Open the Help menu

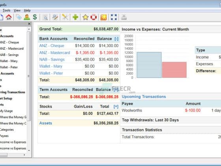27,10
